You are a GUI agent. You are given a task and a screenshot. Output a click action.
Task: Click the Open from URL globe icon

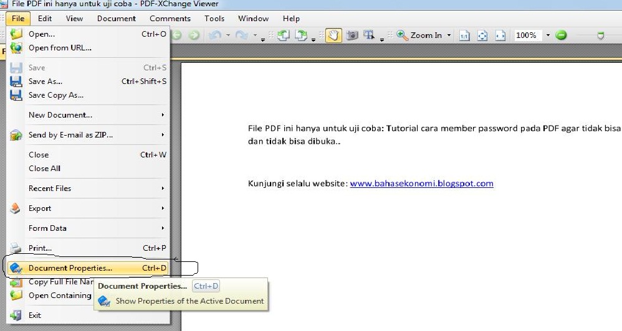(x=16, y=48)
